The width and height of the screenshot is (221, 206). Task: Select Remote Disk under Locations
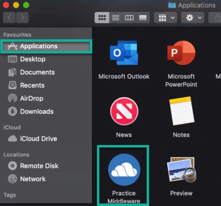tap(46, 166)
